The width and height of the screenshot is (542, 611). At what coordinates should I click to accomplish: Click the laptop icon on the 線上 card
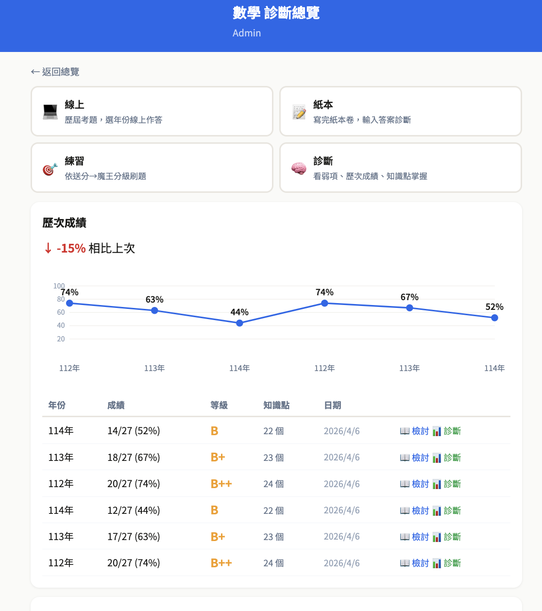(50, 110)
